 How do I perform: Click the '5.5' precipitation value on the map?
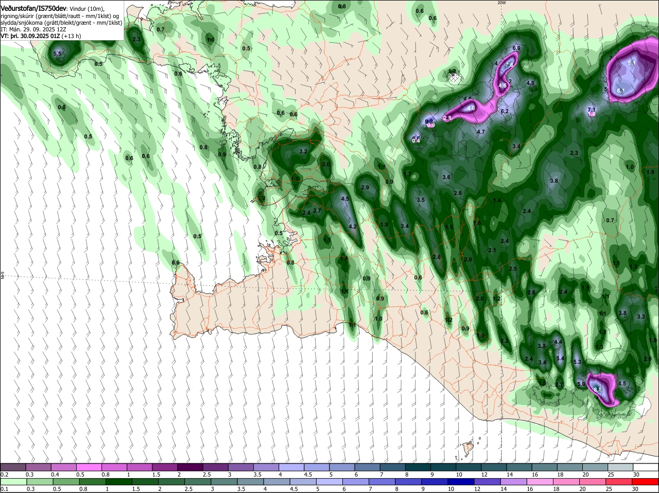(x=57, y=54)
